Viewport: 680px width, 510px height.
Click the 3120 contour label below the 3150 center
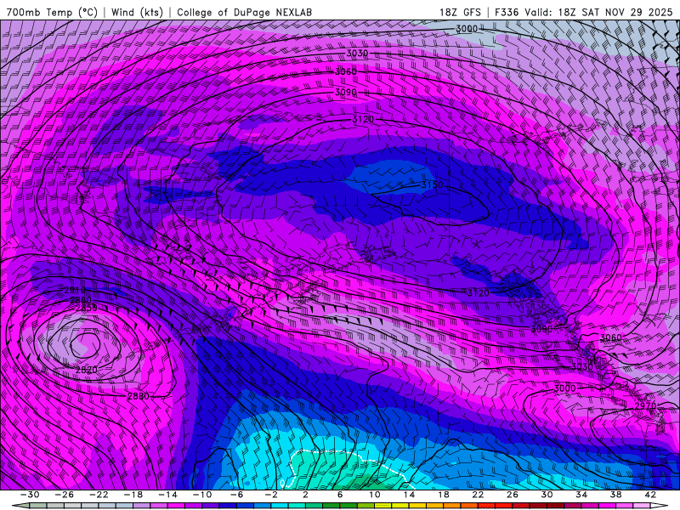(x=479, y=293)
